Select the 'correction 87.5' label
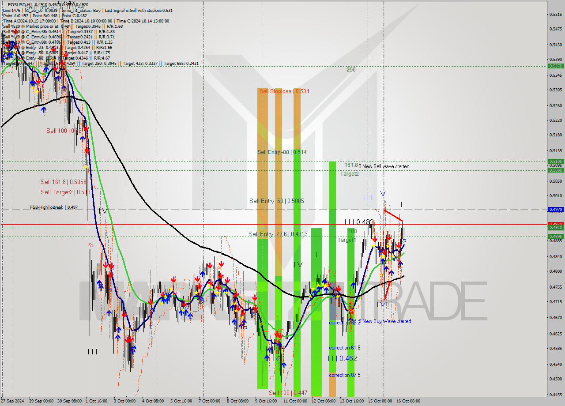Image resolution: width=565 pixels, height=406 pixels. (x=344, y=375)
